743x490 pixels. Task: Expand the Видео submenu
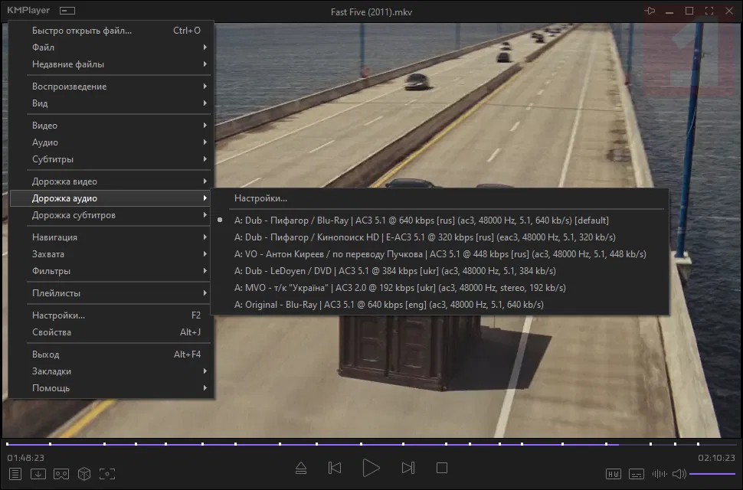click(111, 126)
